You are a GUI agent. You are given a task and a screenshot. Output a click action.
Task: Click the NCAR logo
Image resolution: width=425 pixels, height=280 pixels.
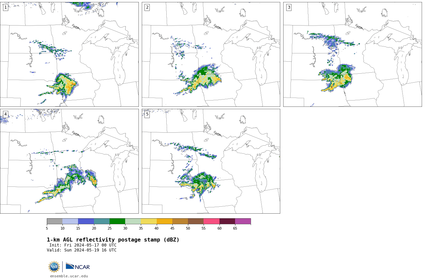pyautogui.click(x=78, y=266)
